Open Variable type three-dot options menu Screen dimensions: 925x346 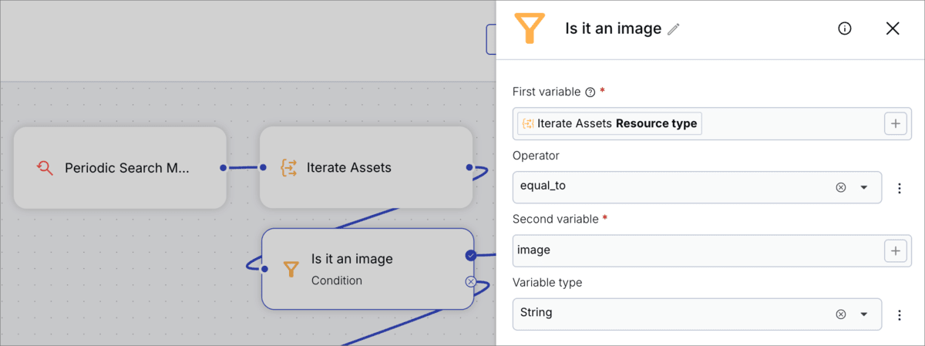coord(899,314)
